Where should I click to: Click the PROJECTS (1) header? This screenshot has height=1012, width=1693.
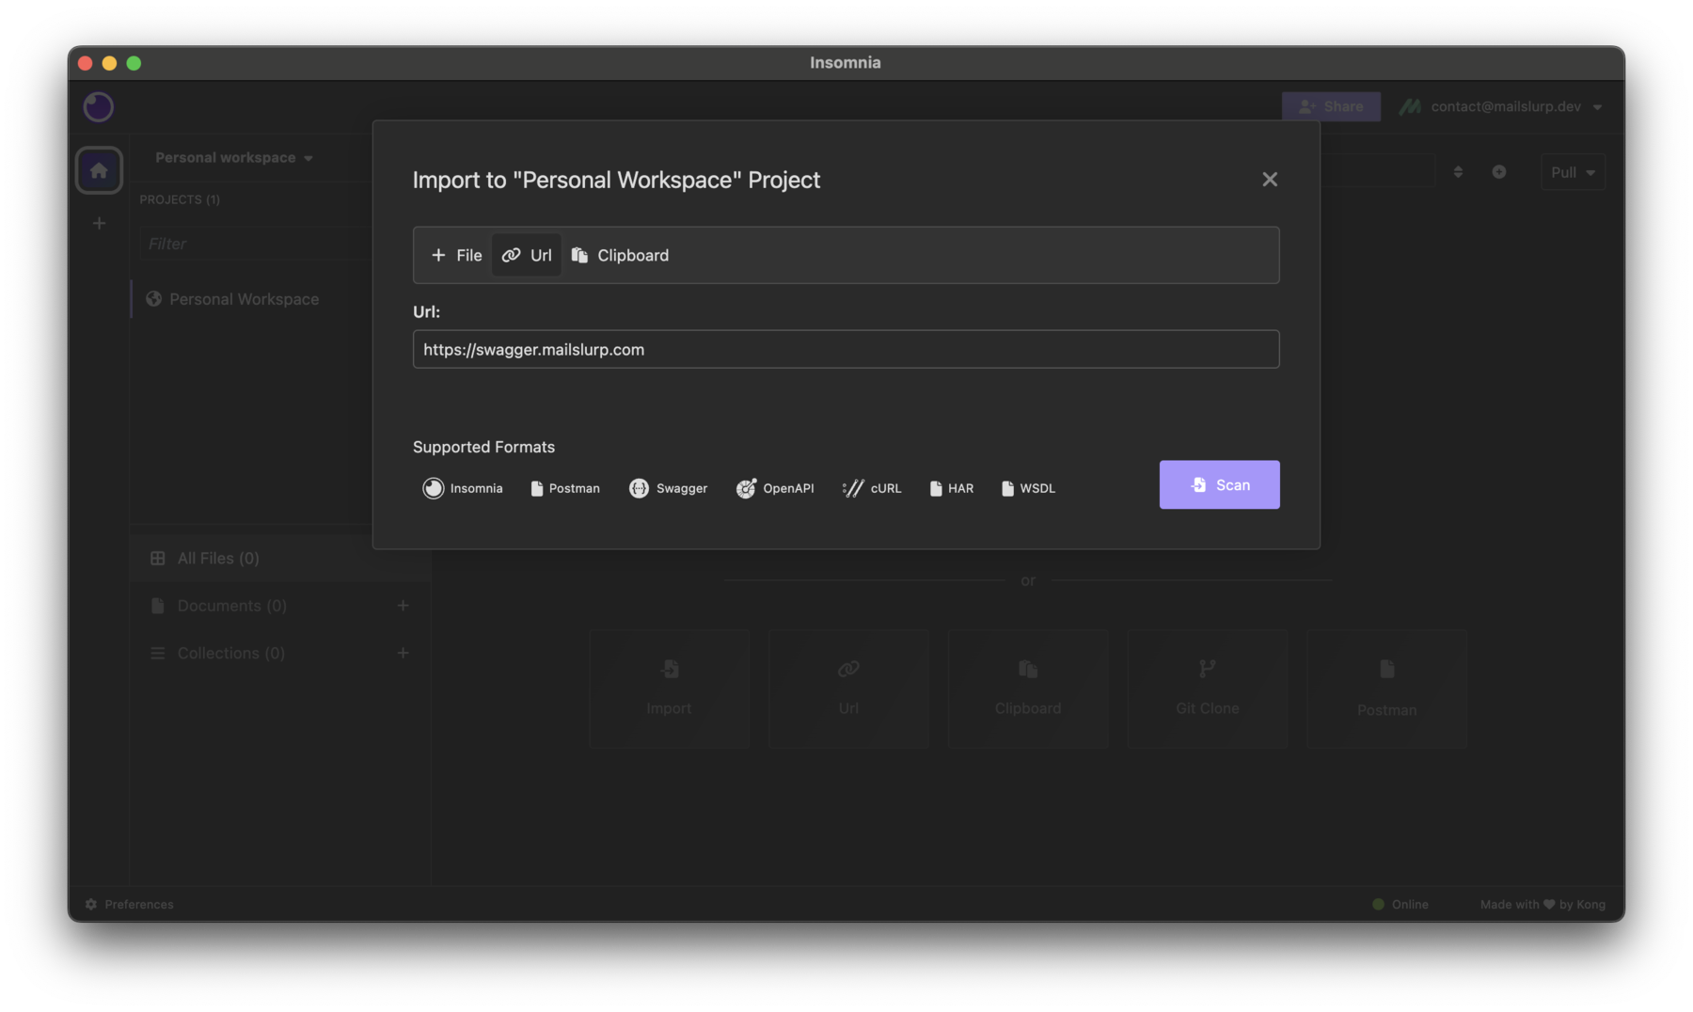point(180,199)
